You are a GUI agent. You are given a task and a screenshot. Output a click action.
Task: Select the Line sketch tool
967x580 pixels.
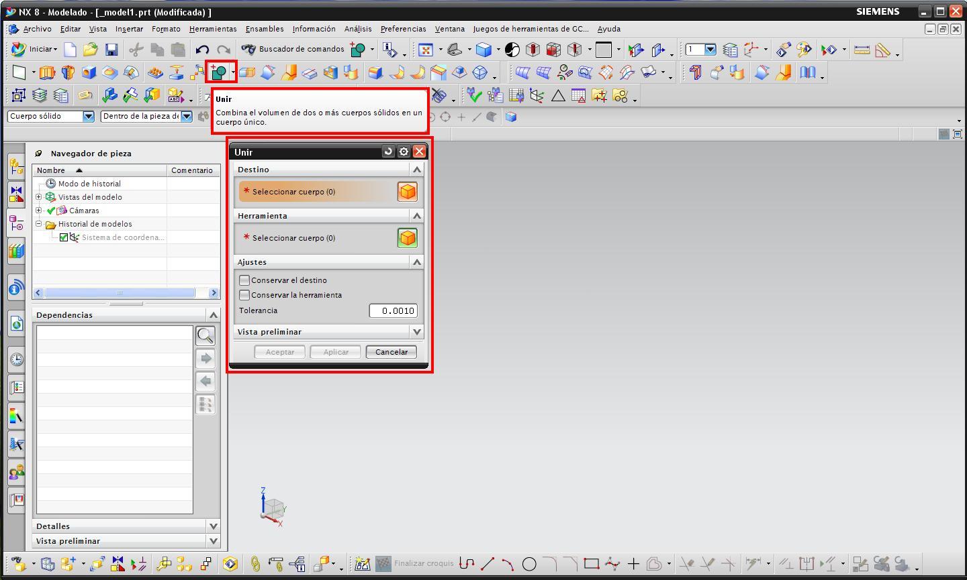click(488, 564)
